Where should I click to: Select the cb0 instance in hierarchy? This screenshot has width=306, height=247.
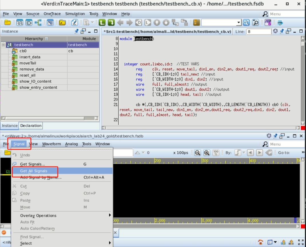tap(23, 51)
